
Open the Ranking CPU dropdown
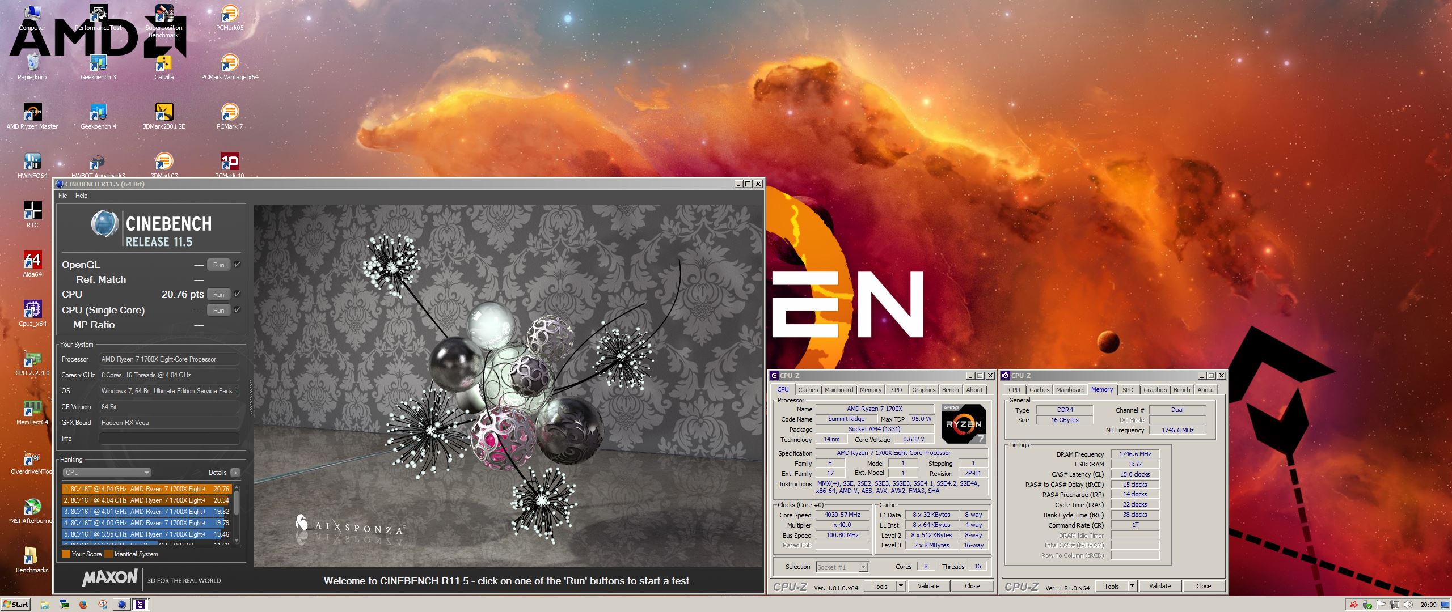tap(107, 473)
